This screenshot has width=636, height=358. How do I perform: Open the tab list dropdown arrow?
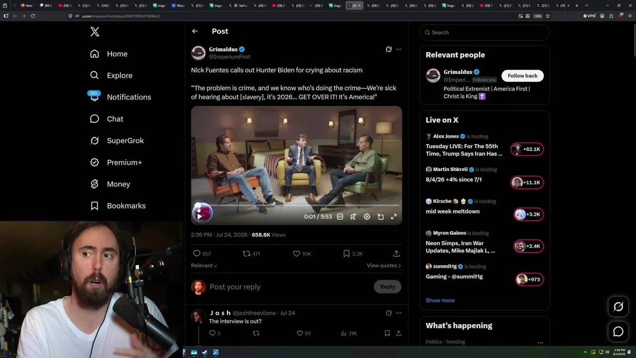[x=586, y=5]
